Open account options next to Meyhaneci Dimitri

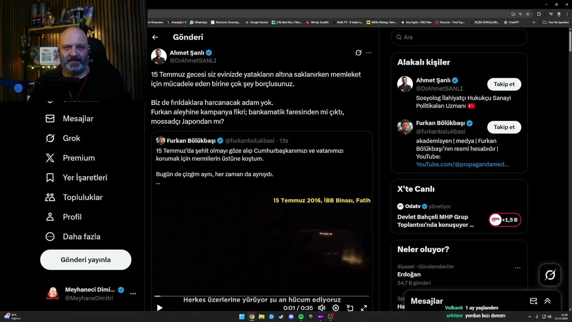[133, 294]
